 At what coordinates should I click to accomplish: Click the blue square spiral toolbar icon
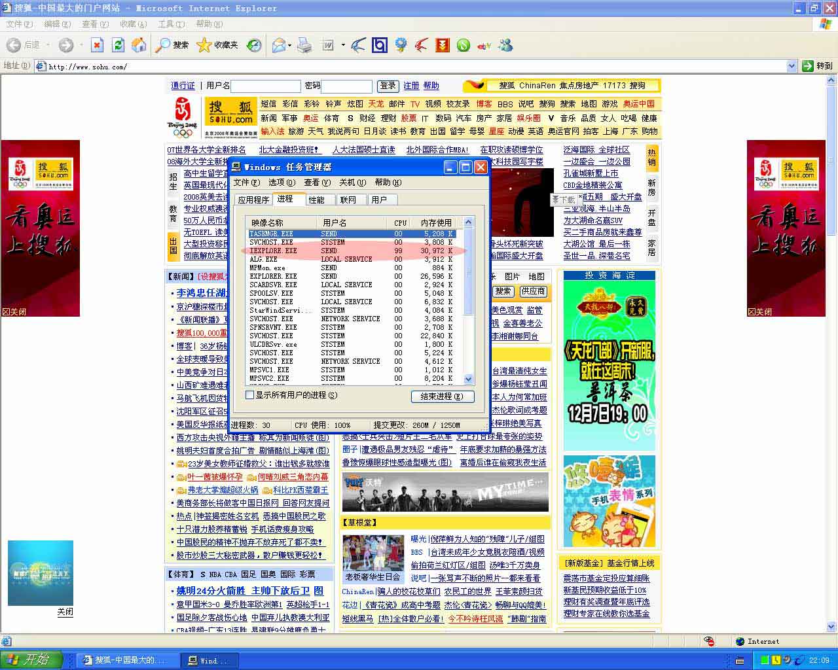(379, 45)
